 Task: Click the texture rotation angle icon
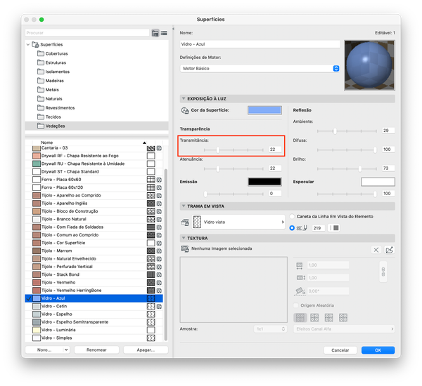[x=300, y=291]
